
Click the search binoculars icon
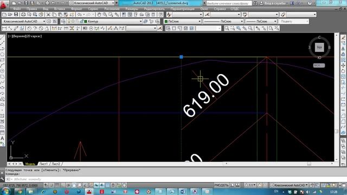pyautogui.click(x=255, y=3)
